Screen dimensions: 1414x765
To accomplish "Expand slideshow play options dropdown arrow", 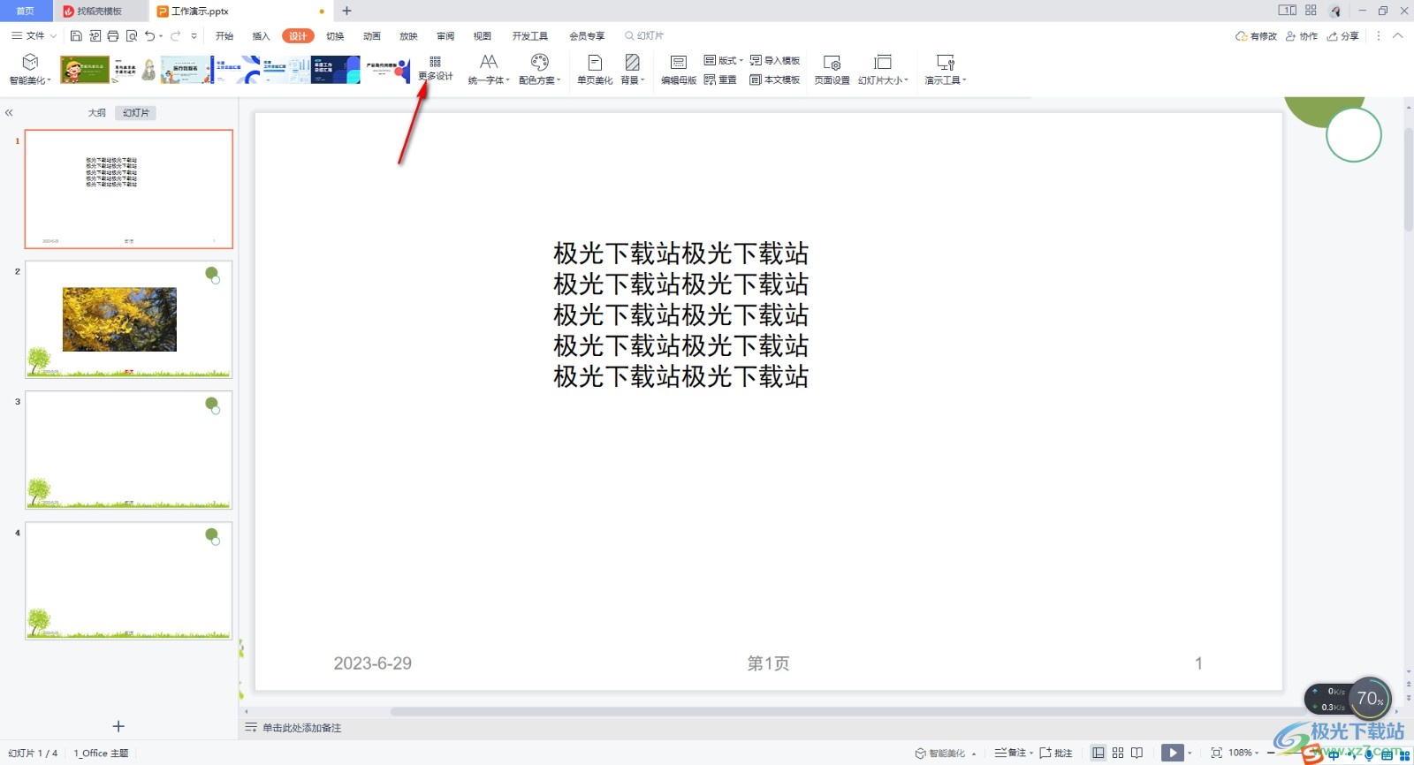I will 1190,753.
